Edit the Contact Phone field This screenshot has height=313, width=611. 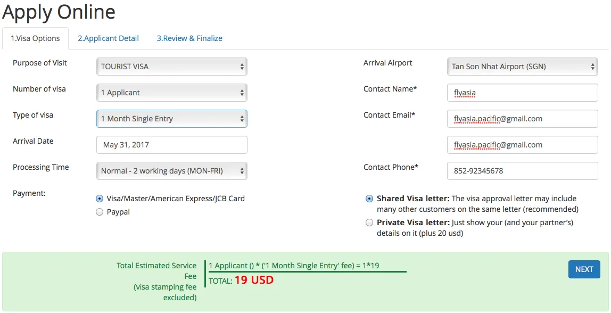tap(522, 171)
